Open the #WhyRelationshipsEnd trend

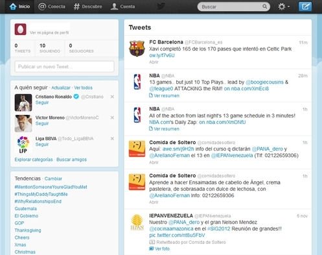pos(38,202)
